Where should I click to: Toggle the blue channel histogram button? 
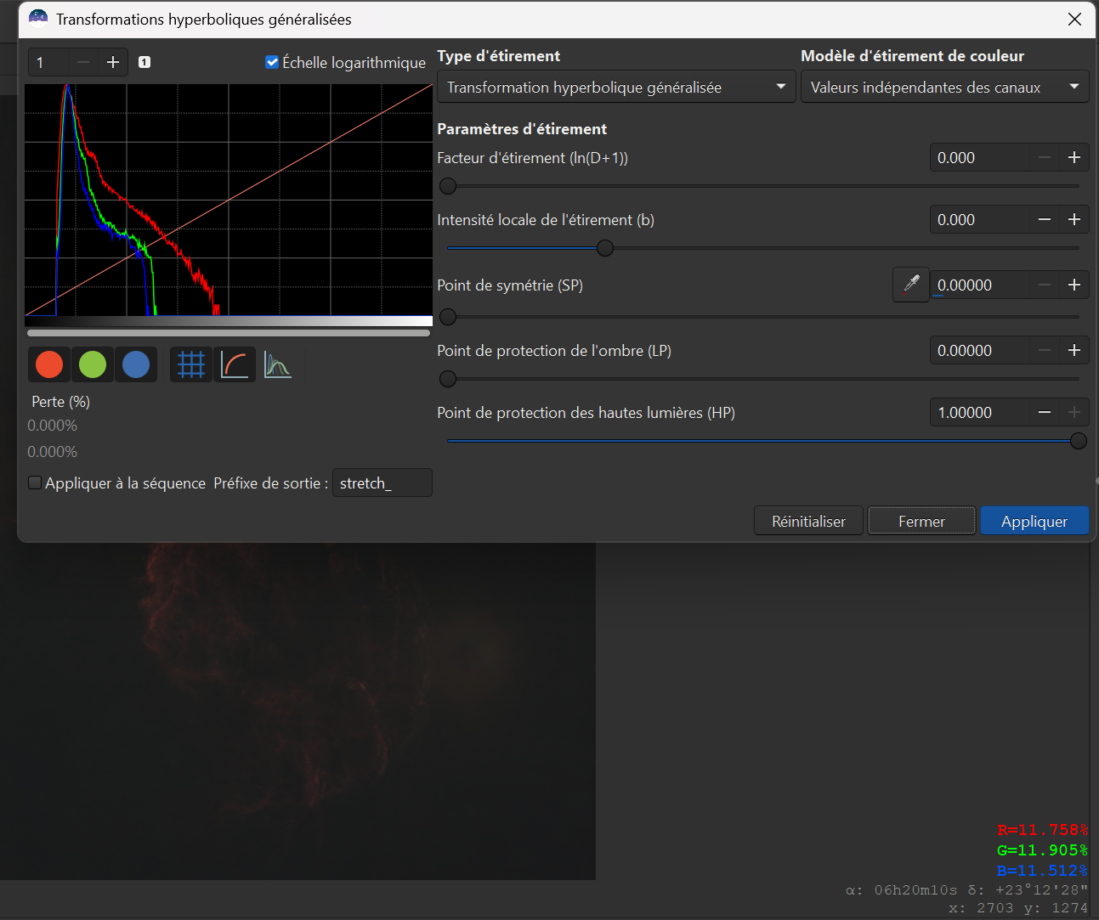click(x=136, y=364)
